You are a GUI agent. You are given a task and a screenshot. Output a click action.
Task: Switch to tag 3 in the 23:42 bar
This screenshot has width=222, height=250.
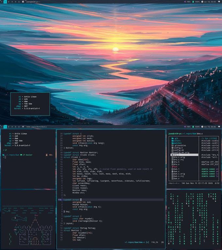(x=8, y=2)
